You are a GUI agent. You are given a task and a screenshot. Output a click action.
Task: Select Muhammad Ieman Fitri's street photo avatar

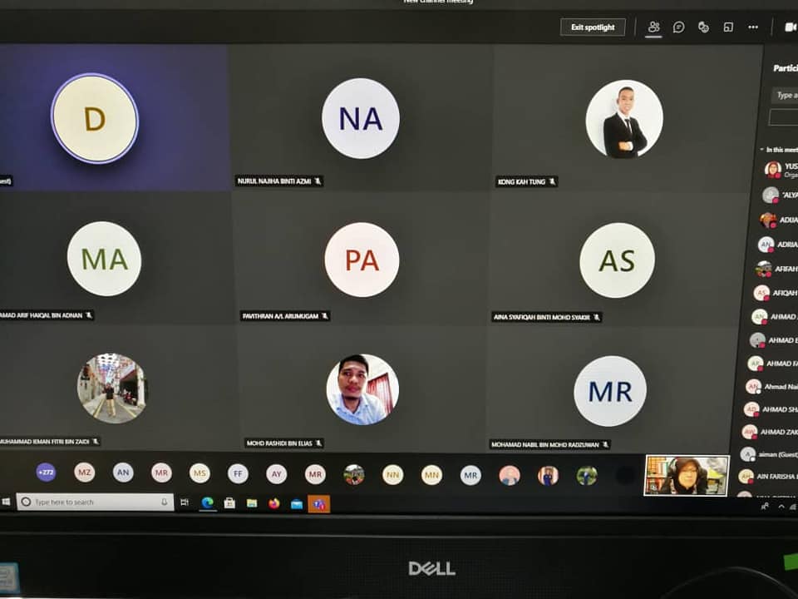pyautogui.click(x=111, y=389)
